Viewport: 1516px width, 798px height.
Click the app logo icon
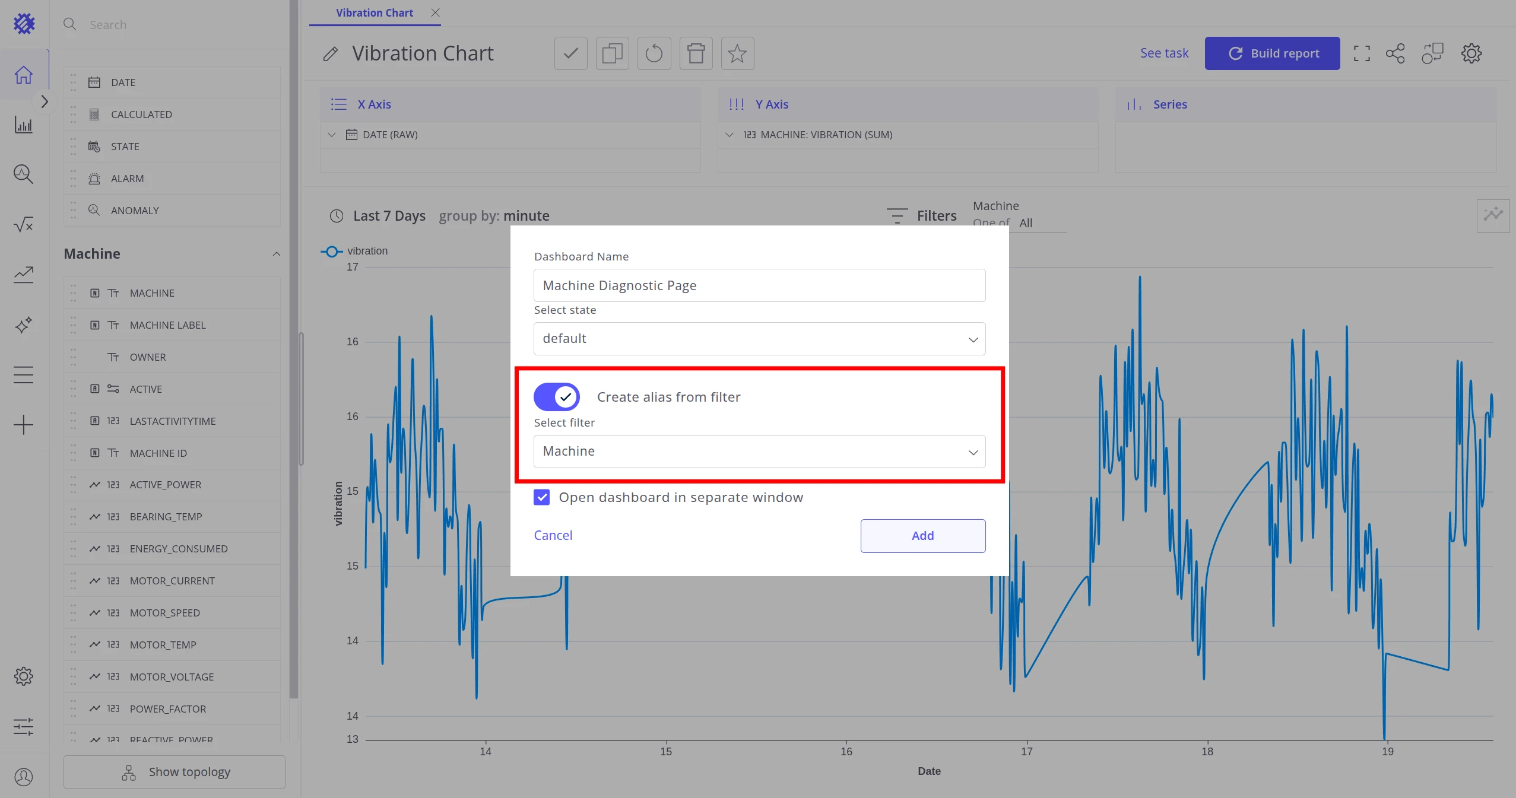[x=24, y=24]
